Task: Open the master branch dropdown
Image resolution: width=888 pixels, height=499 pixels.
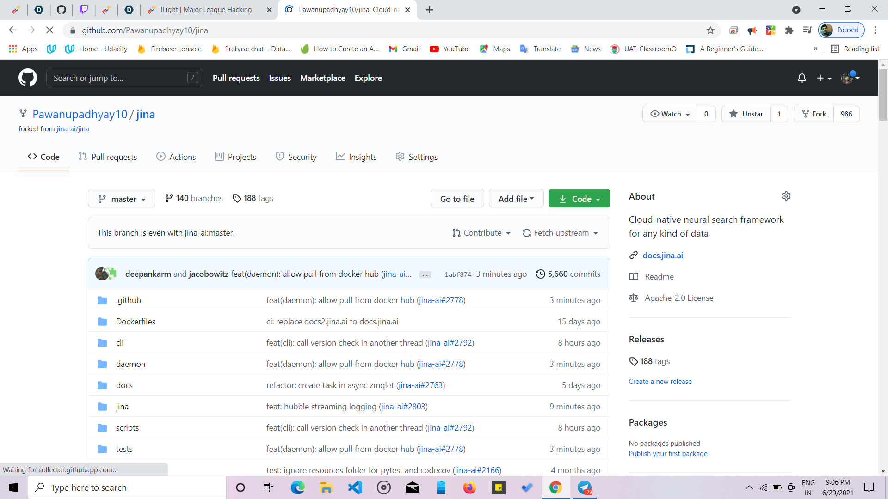Action: click(122, 199)
